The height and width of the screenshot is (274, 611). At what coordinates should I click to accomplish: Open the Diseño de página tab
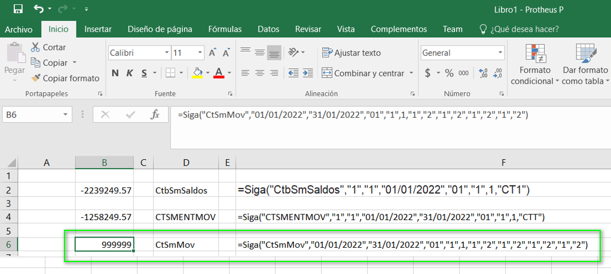click(160, 29)
